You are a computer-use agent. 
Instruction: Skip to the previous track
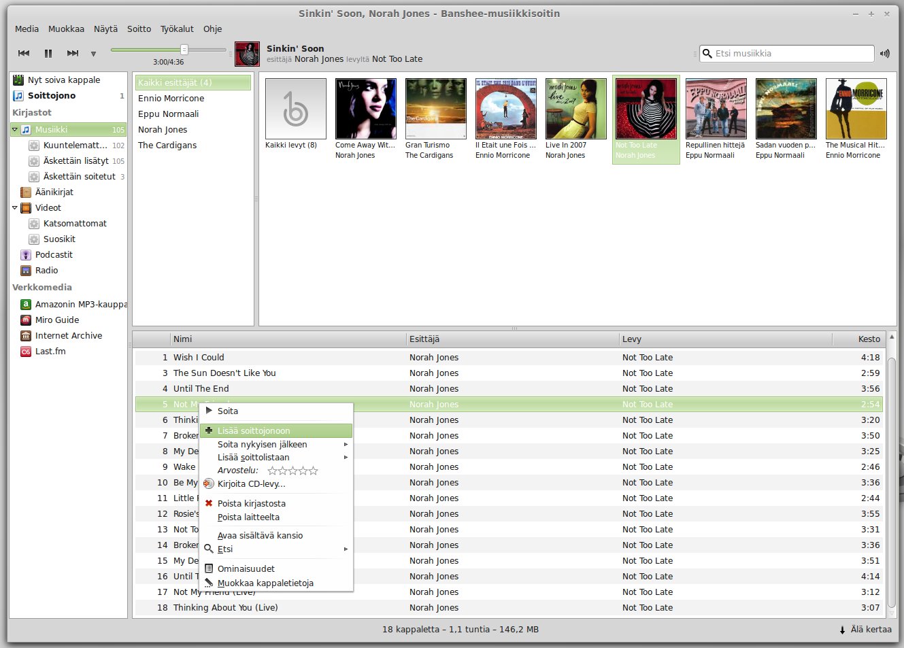point(24,53)
